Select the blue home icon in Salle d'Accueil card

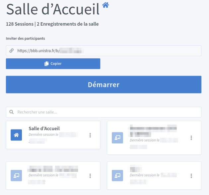16,135
